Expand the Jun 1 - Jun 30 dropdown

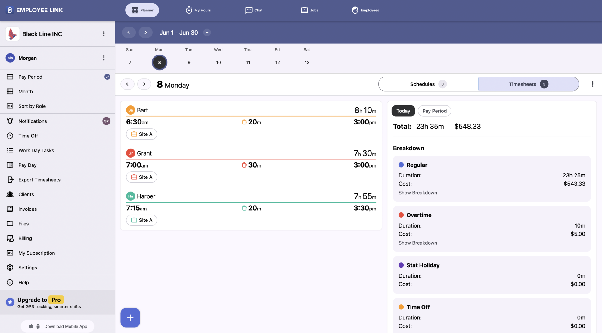click(x=207, y=33)
